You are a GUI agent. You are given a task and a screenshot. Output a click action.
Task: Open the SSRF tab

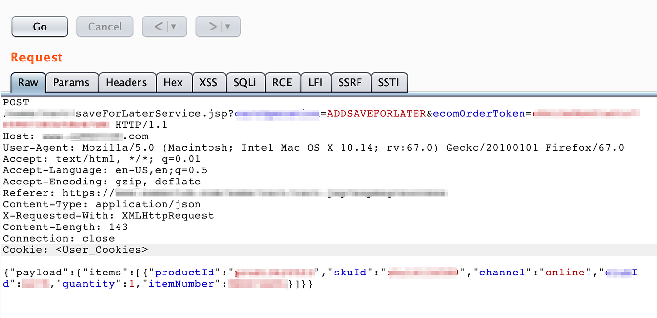click(350, 82)
